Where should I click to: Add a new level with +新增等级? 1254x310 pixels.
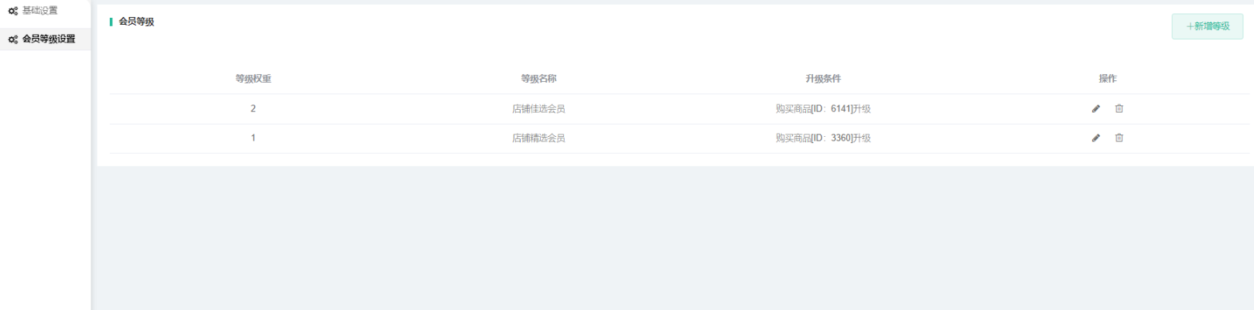click(1207, 26)
